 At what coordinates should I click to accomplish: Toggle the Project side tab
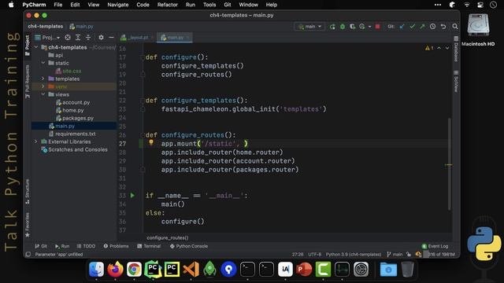(x=28, y=46)
